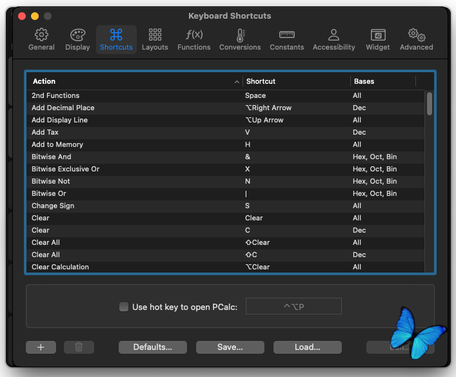Click Dec base for Add Tax

point(359,132)
